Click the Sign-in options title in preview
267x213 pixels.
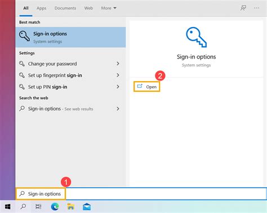coord(196,57)
